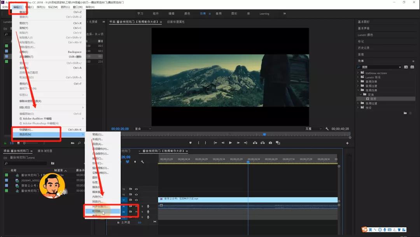Switch to the Learning workspace tab

click(264, 14)
